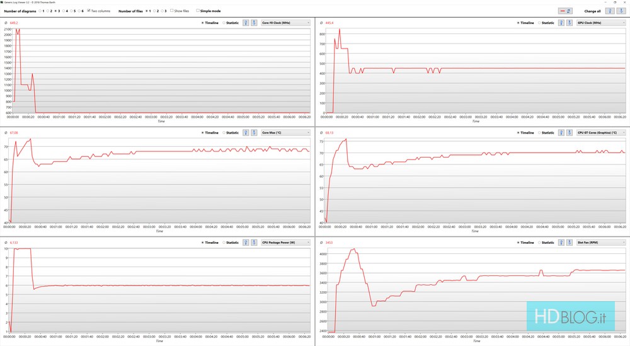The height and width of the screenshot is (346, 630).
Task: Toggle the Two columns checkbox
Action: [x=89, y=11]
